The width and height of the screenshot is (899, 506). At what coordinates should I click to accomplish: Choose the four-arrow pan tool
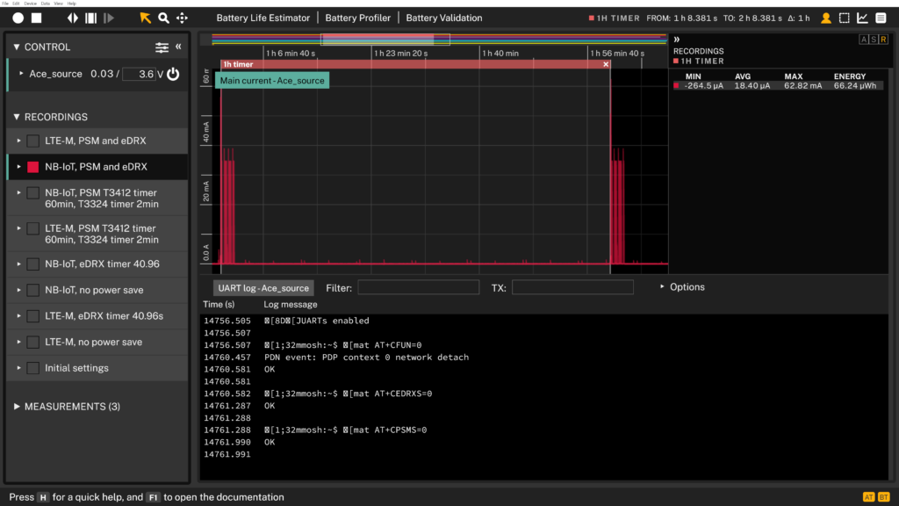[182, 18]
